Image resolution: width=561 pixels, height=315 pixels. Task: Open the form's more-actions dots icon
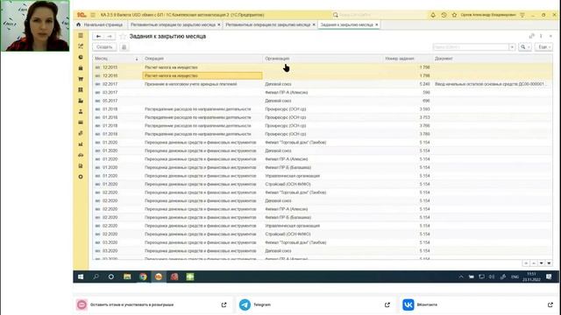coord(541,36)
